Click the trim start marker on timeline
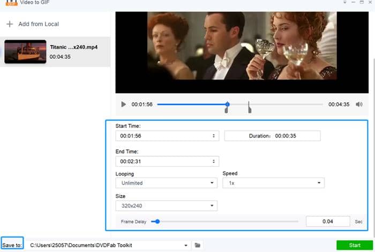 [226, 110]
